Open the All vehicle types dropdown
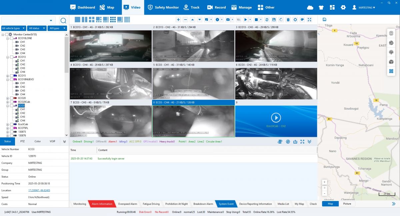Screen dimensions: 400x216 (x=14, y=28)
